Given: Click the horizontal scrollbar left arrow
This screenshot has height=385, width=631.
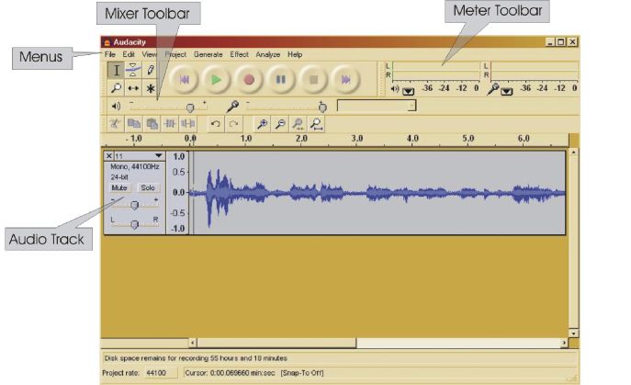Looking at the screenshot, I should coord(193,343).
